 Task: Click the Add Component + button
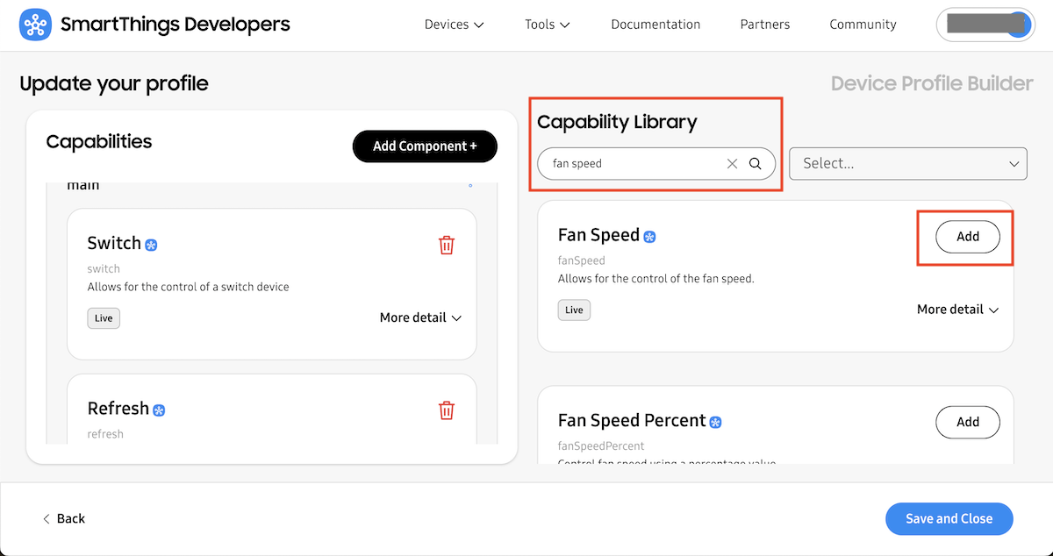pyautogui.click(x=425, y=146)
